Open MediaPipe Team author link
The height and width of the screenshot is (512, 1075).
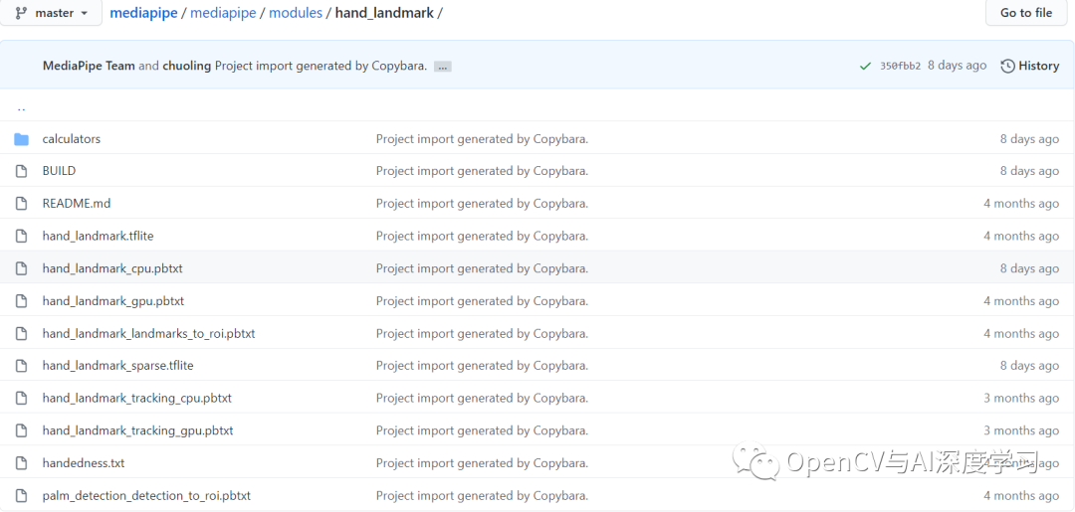pyautogui.click(x=90, y=67)
